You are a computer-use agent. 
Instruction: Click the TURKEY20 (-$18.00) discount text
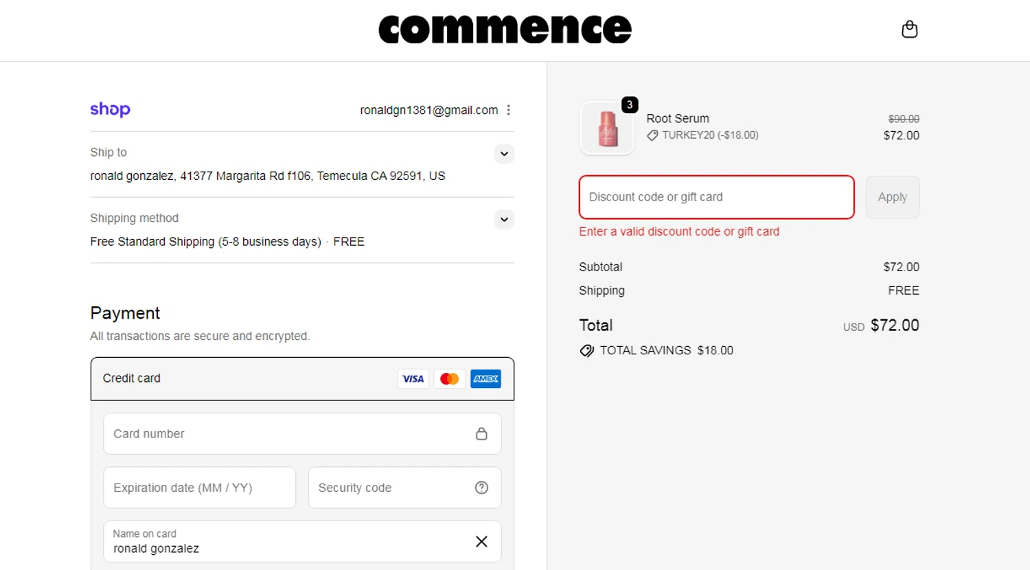[x=710, y=135]
